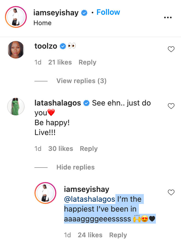Follow the iamseyishay account
This screenshot has height=240, width=181.
(108, 12)
